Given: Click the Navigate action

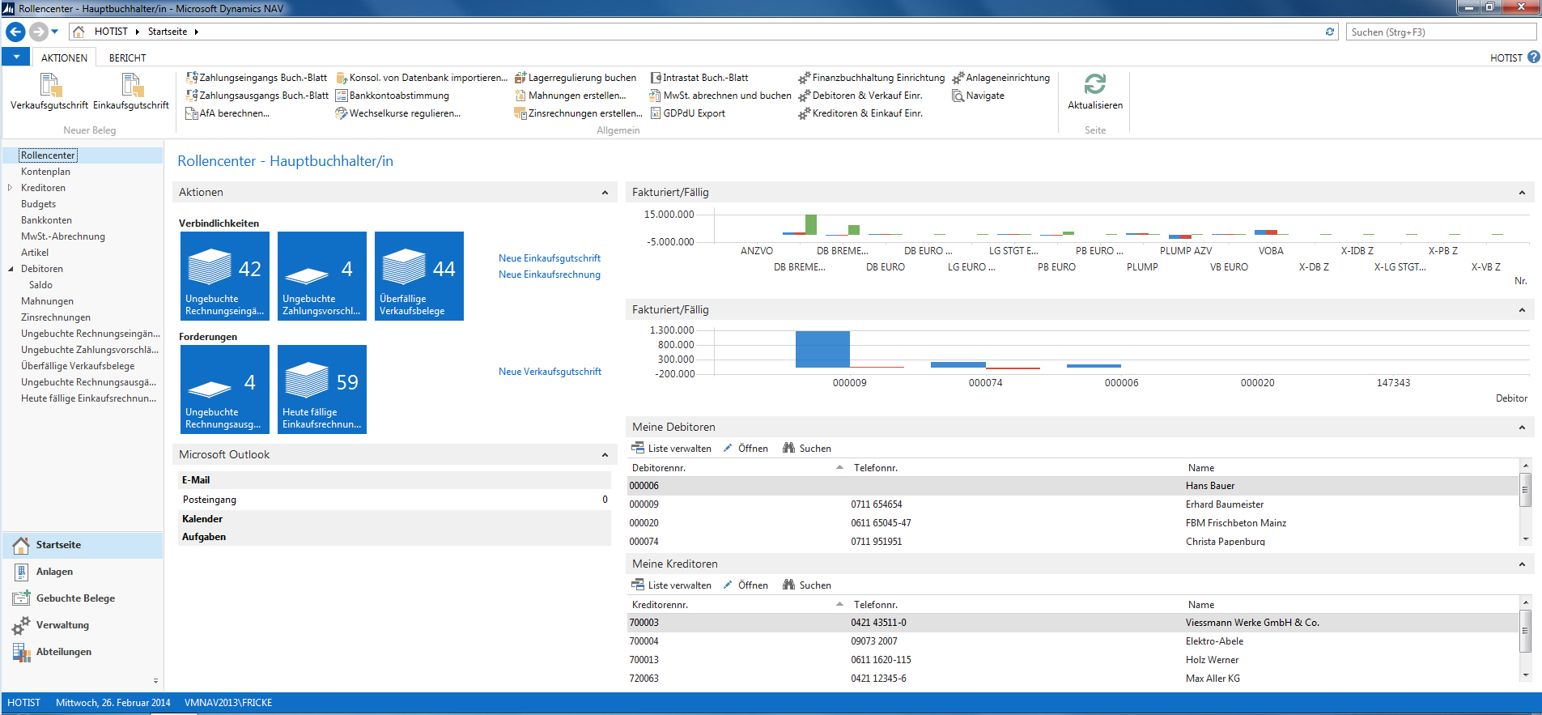Looking at the screenshot, I should click(979, 96).
